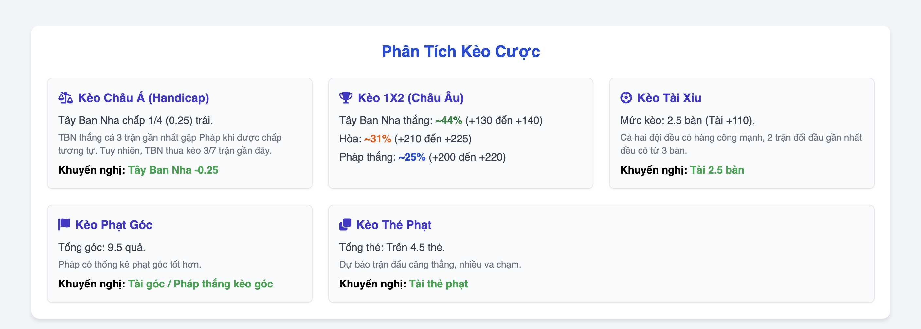Image resolution: width=921 pixels, height=329 pixels.
Task: Click the blue ~25% Pháp win probability
Action: point(412,157)
